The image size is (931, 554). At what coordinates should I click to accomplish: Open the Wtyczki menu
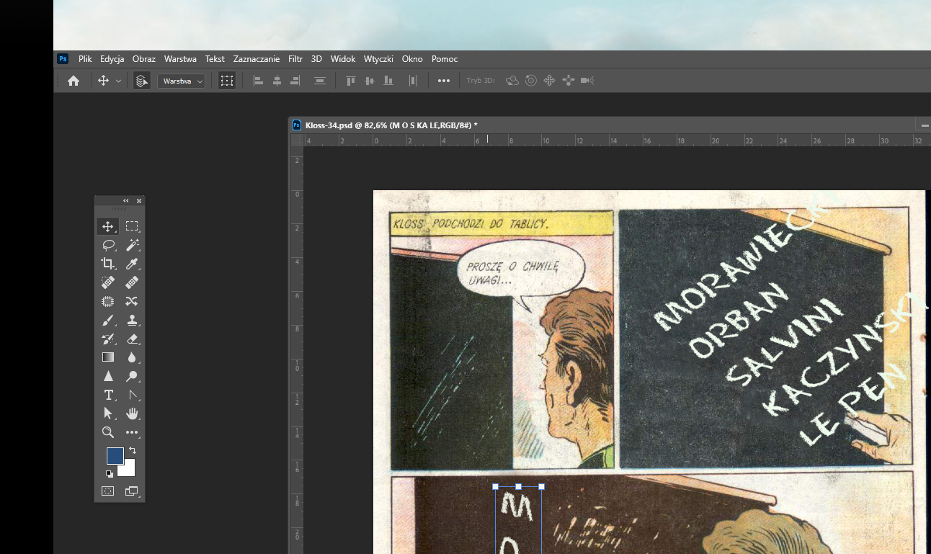378,59
